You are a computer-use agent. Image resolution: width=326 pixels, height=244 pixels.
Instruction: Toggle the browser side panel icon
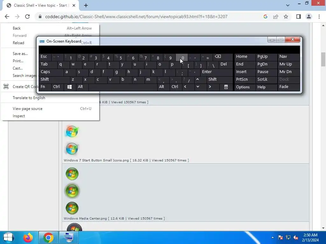(299, 17)
